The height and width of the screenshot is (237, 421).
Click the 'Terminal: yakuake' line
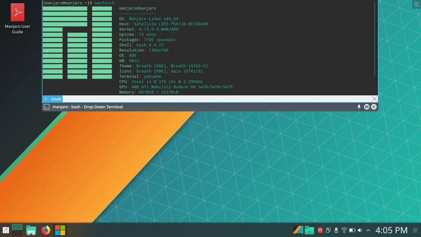[140, 77]
